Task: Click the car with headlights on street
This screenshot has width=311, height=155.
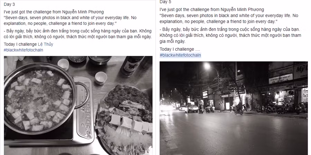Action: click(x=191, y=108)
